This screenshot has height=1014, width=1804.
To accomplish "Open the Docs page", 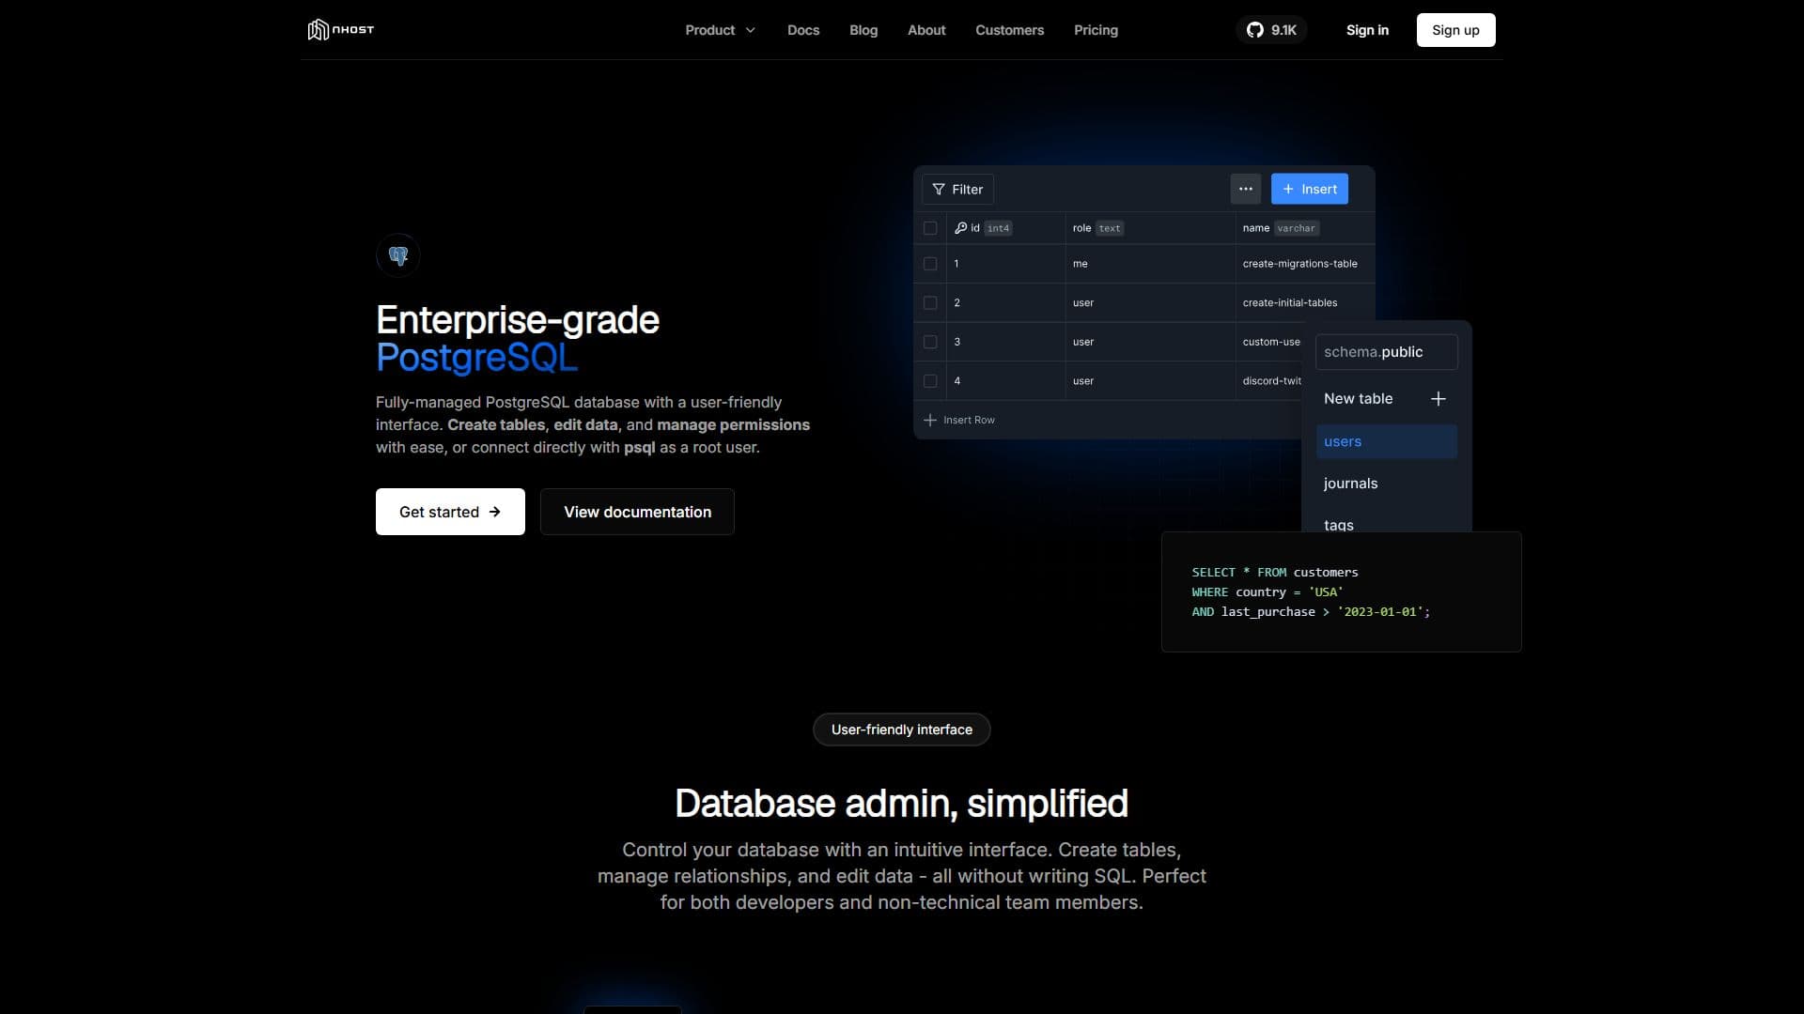I will pyautogui.click(x=803, y=30).
